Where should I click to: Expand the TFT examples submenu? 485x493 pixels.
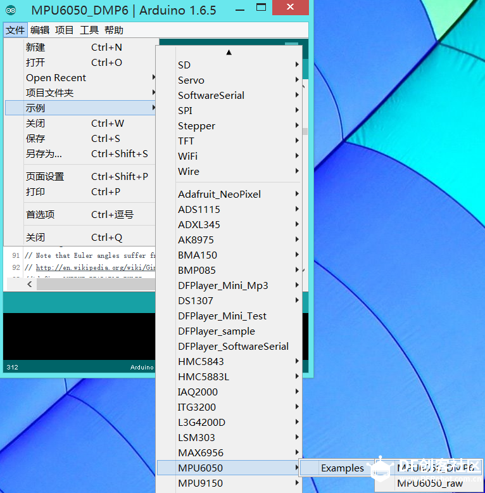point(229,141)
